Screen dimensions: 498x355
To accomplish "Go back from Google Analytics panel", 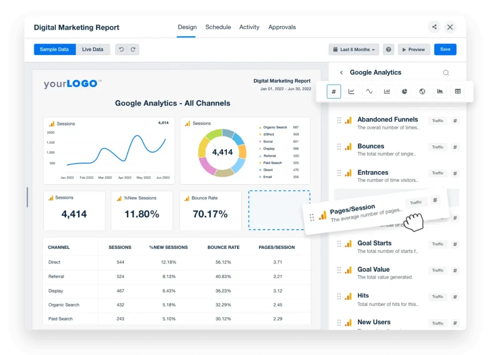I will 341,73.
